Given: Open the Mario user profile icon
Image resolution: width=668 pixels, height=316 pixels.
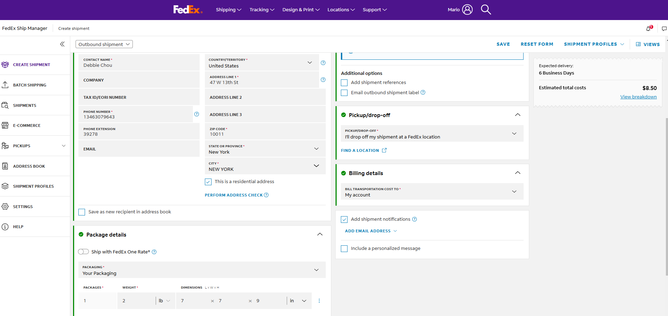Looking at the screenshot, I should click(x=467, y=9).
